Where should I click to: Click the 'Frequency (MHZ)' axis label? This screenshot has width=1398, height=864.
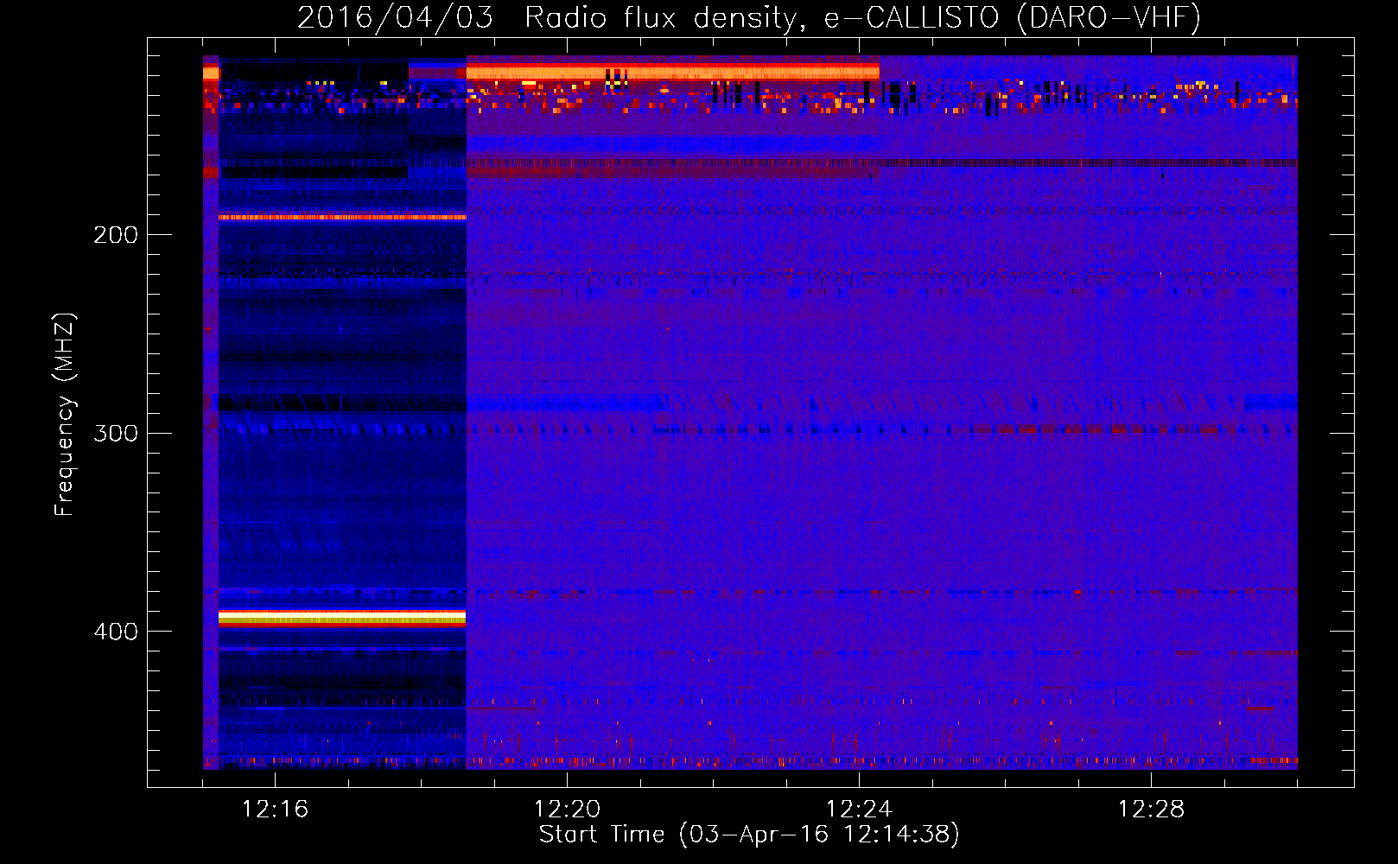coord(64,414)
